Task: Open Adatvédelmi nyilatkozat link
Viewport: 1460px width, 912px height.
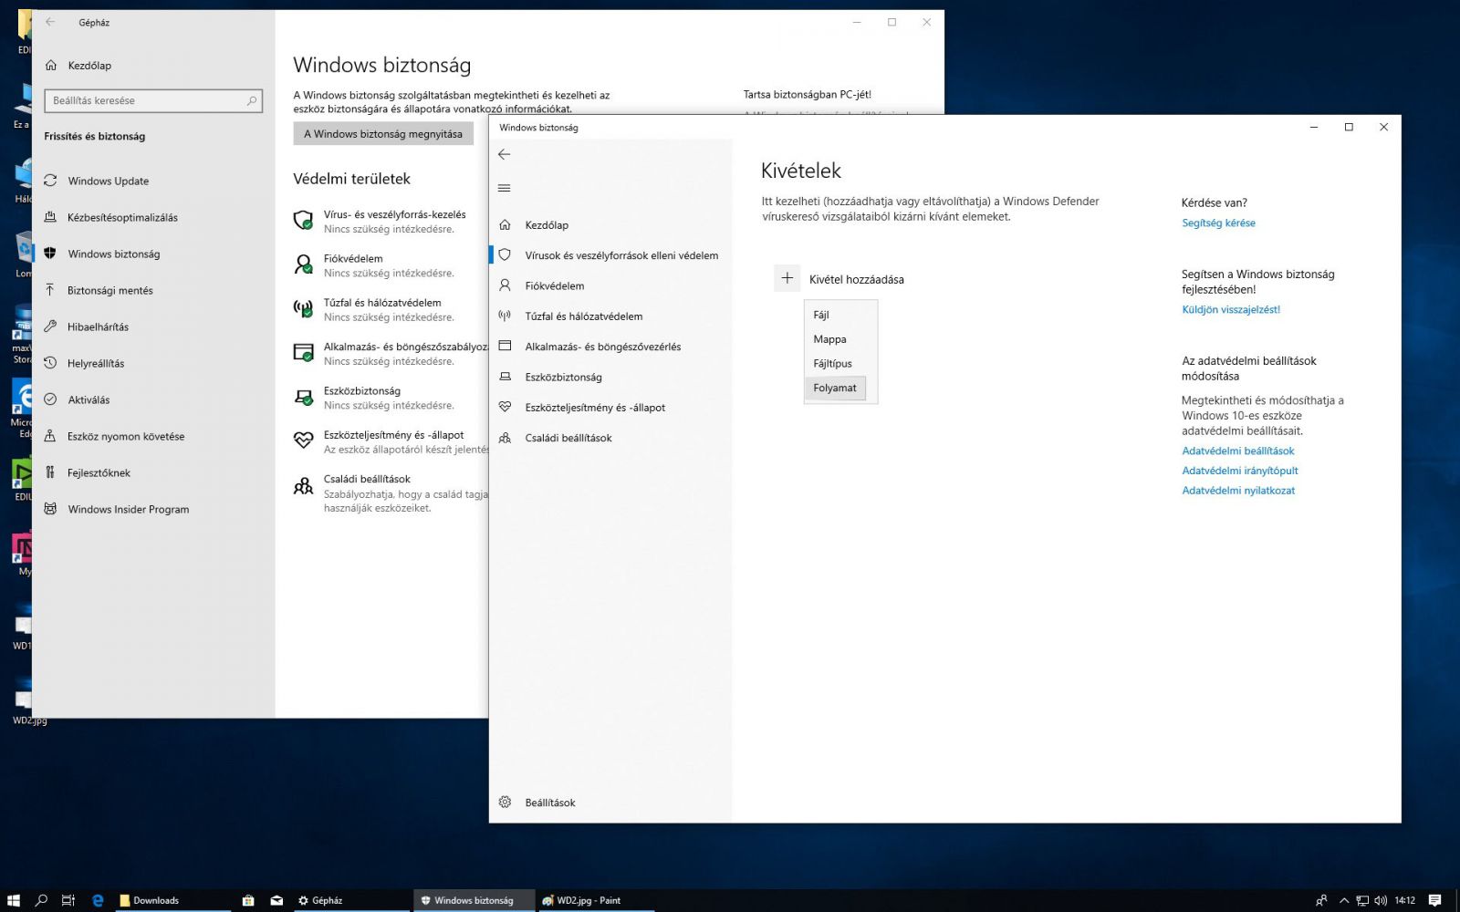Action: [x=1238, y=491]
